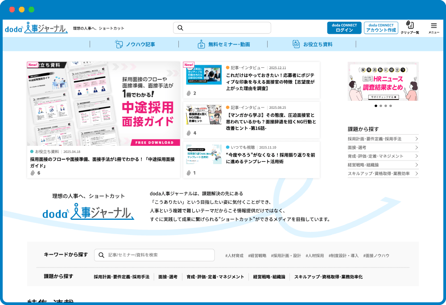Select the second carousel dot indicator
The image size is (446, 305).
click(381, 106)
